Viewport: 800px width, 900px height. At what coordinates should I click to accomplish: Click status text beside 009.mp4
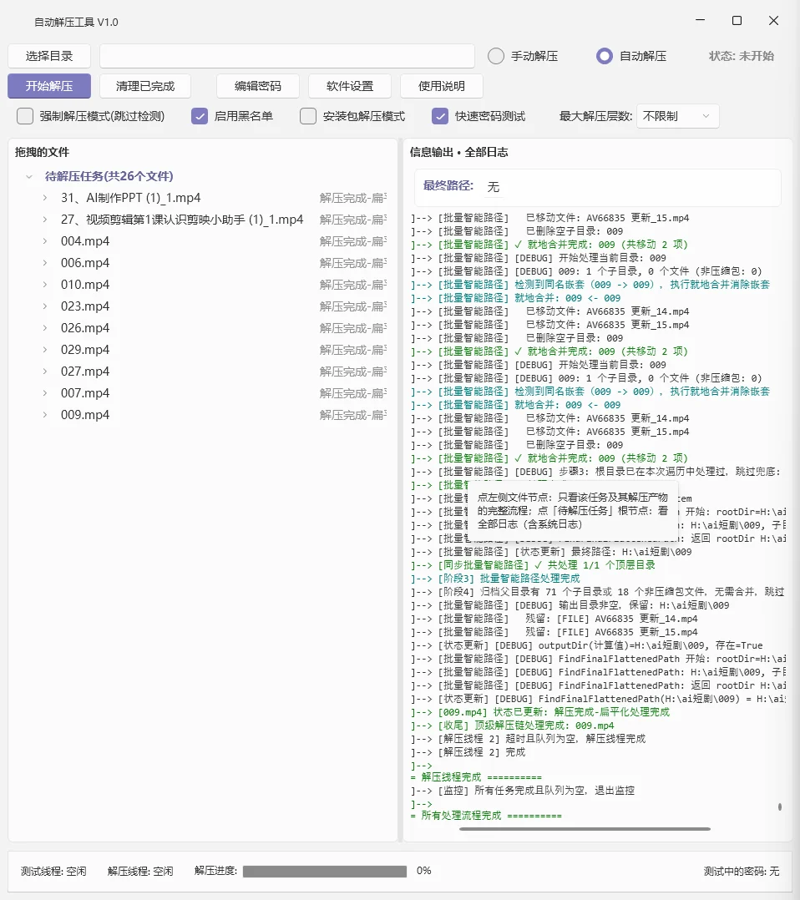(x=353, y=415)
